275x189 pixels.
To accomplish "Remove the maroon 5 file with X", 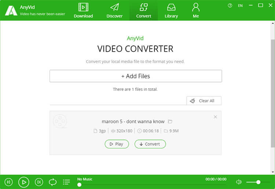I will (215, 117).
